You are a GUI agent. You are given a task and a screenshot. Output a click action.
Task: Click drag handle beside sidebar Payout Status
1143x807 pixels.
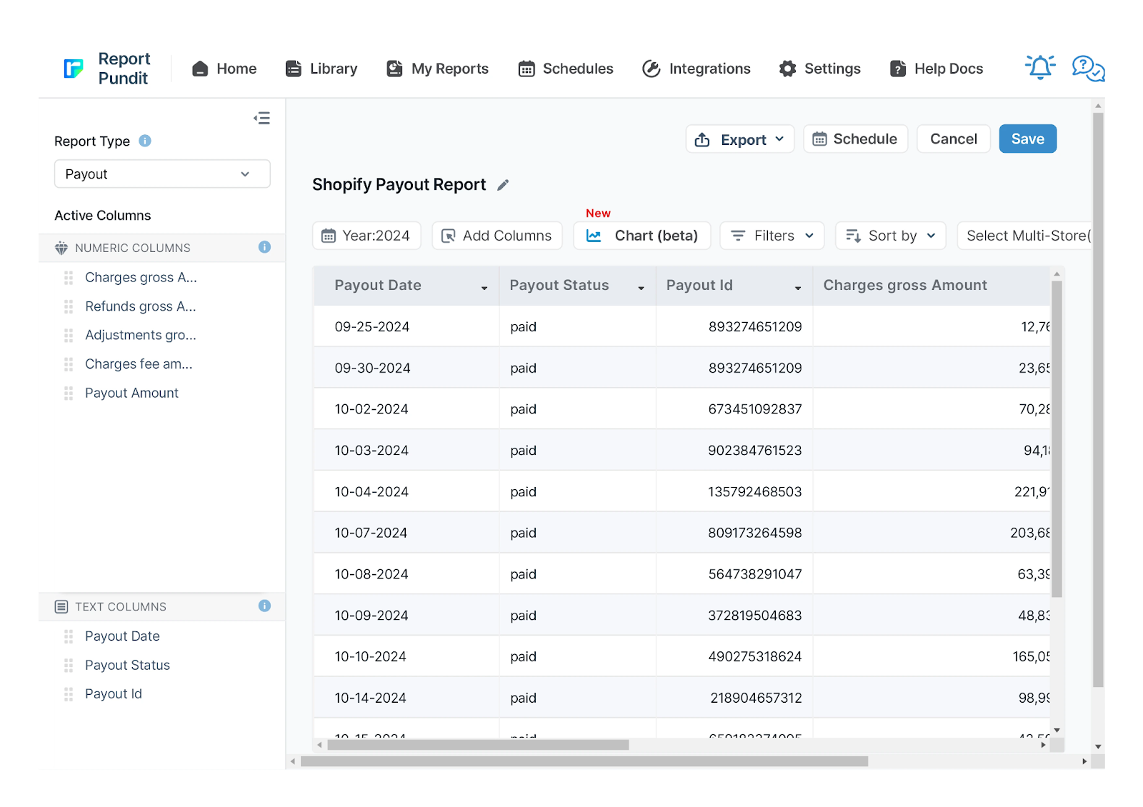69,665
